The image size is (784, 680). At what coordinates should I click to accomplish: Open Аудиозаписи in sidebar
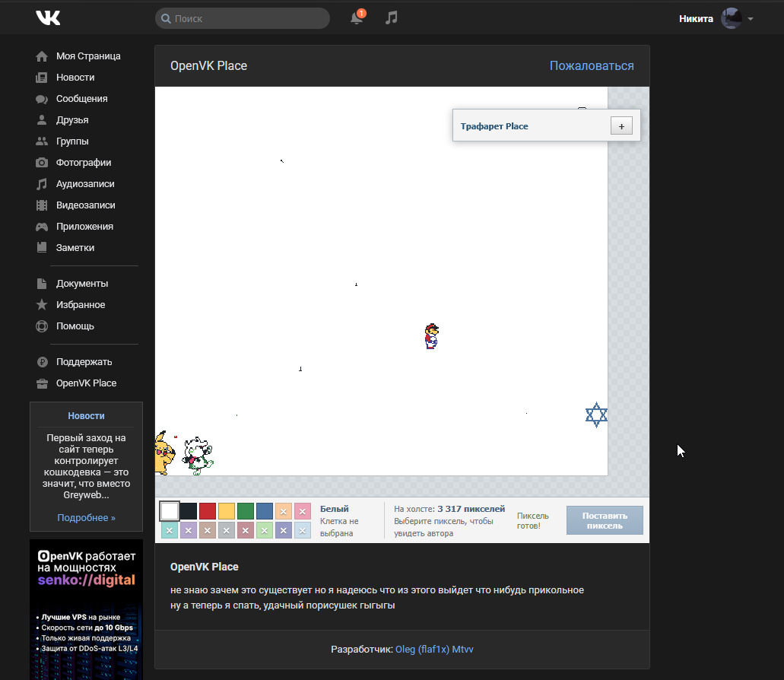click(85, 183)
